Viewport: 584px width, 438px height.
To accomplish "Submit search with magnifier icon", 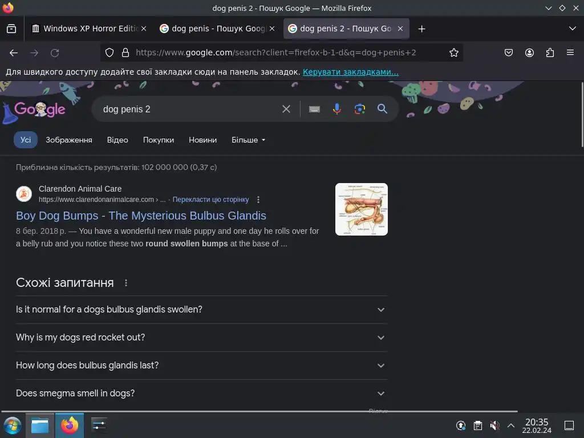I will pos(382,109).
